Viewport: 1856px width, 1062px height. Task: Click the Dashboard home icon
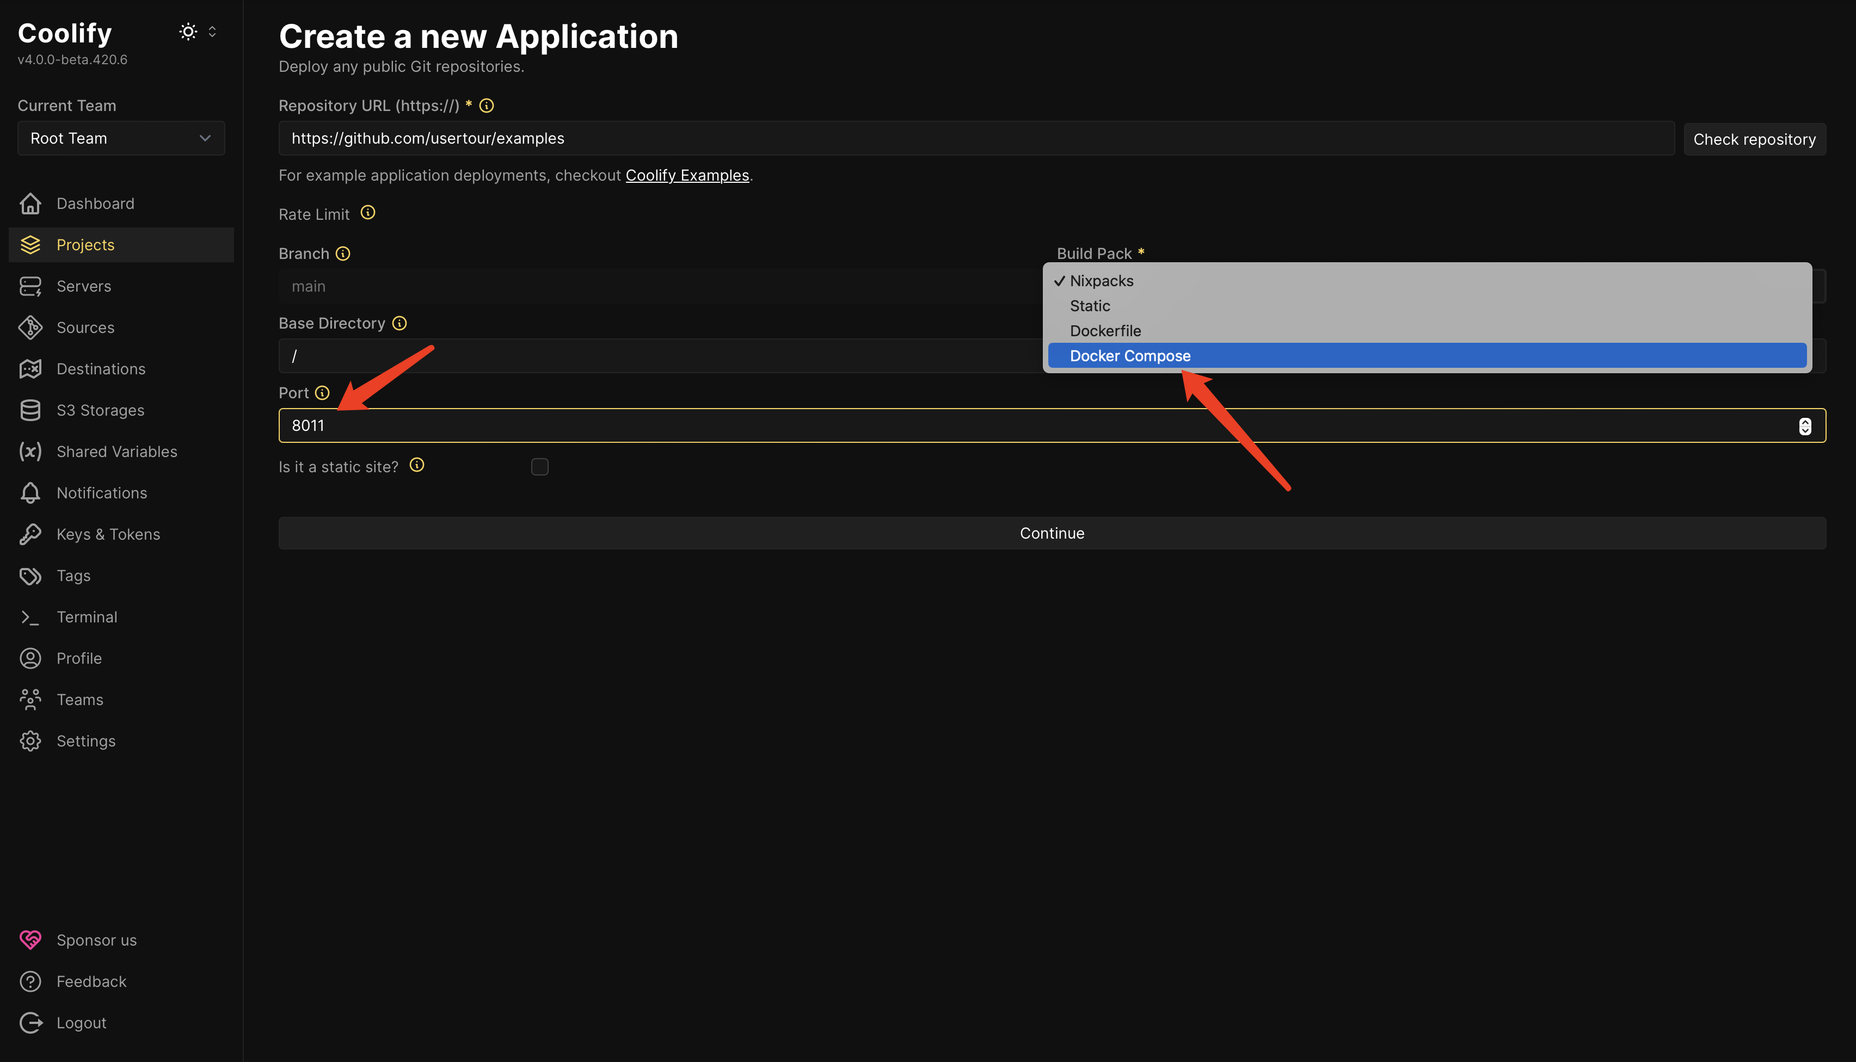(30, 203)
